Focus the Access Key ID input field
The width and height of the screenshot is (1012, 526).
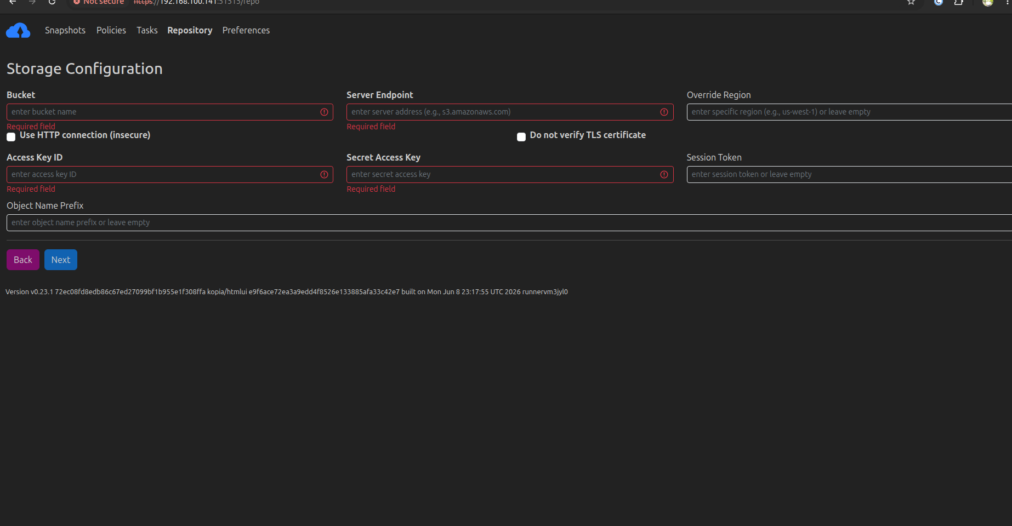(170, 174)
